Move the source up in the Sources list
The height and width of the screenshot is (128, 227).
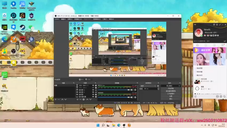click(x=87, y=99)
